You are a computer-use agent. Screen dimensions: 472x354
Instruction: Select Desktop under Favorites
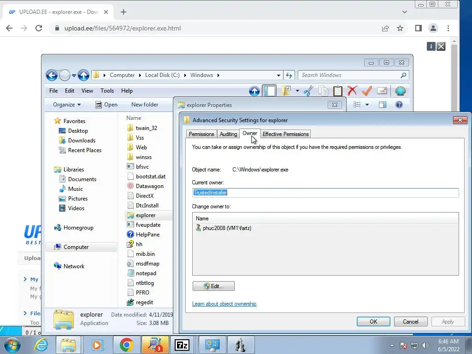point(73,130)
